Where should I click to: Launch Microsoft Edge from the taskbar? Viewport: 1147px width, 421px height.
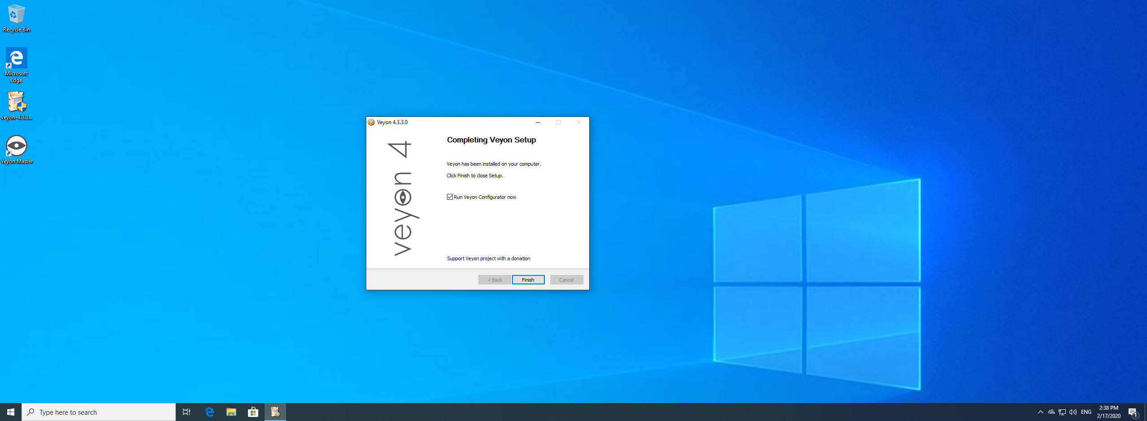[x=209, y=412]
